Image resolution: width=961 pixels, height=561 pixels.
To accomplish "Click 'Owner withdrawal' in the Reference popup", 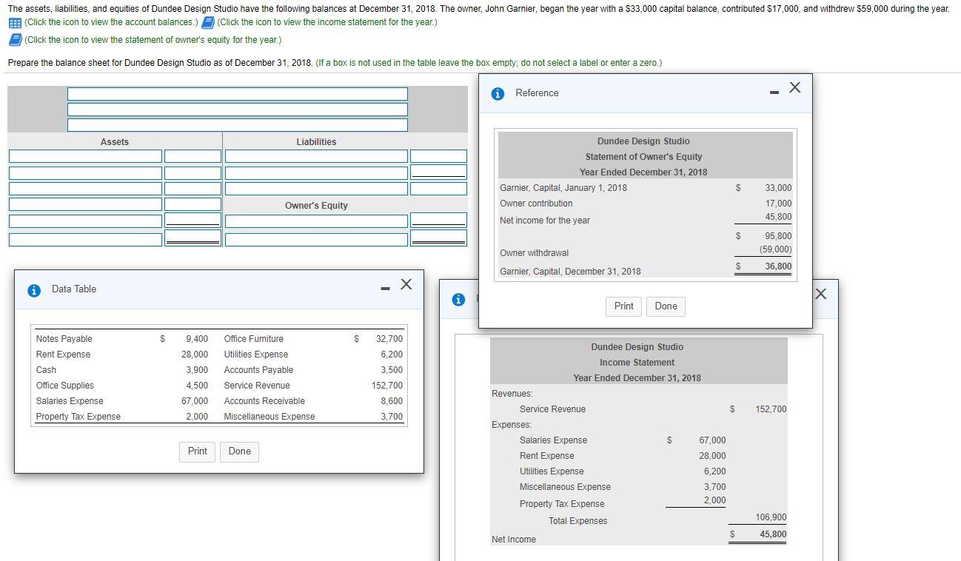I will (535, 253).
